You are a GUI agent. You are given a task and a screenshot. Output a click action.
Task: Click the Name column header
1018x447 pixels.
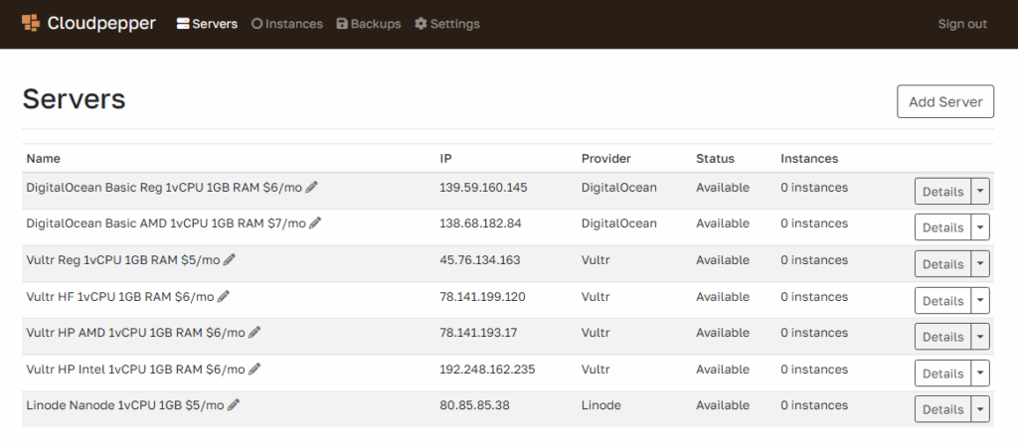(43, 158)
